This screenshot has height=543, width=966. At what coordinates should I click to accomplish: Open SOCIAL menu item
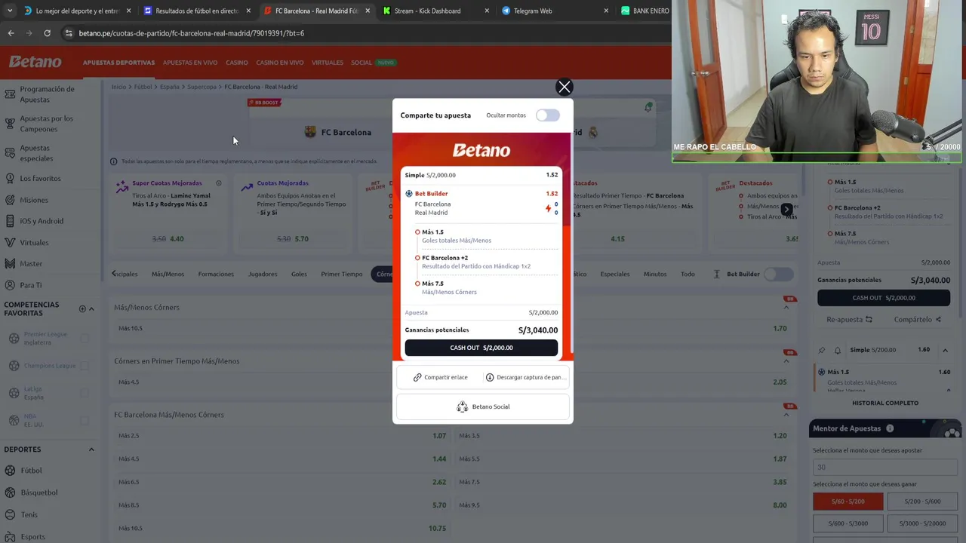click(x=361, y=63)
